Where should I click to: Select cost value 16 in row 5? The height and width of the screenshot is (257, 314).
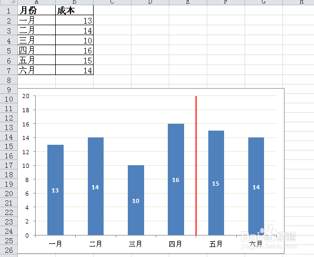coord(74,50)
